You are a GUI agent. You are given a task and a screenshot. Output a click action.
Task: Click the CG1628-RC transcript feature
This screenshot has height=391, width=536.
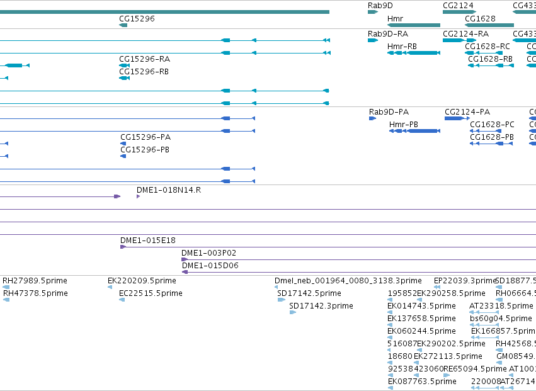tap(484, 53)
